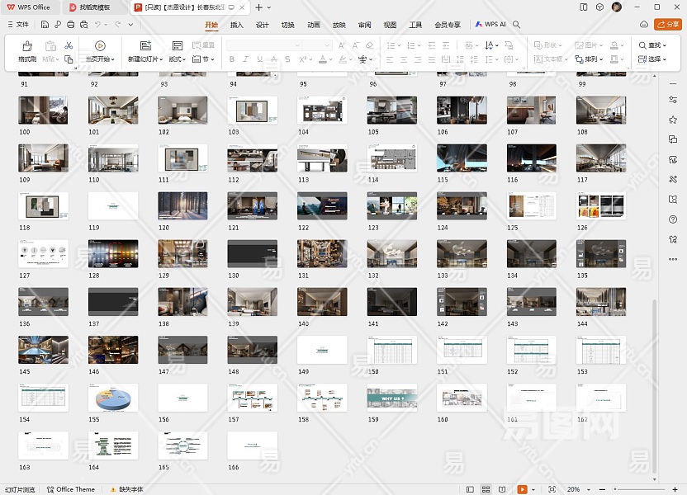This screenshot has width=687, height=495.
Task: Open the Animation (动画) ribbon tab
Action: coord(313,25)
